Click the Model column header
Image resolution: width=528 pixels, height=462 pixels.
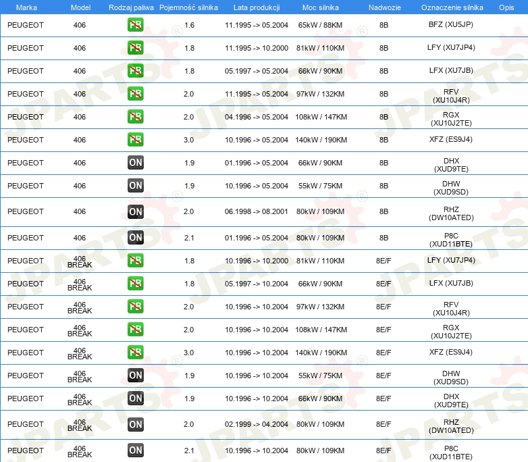click(80, 7)
